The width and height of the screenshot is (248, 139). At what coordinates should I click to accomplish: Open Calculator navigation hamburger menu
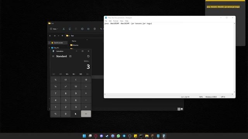coord(53,56)
